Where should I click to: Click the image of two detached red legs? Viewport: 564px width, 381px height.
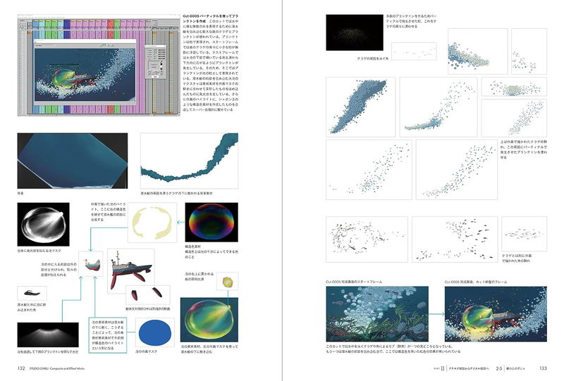click(x=148, y=295)
